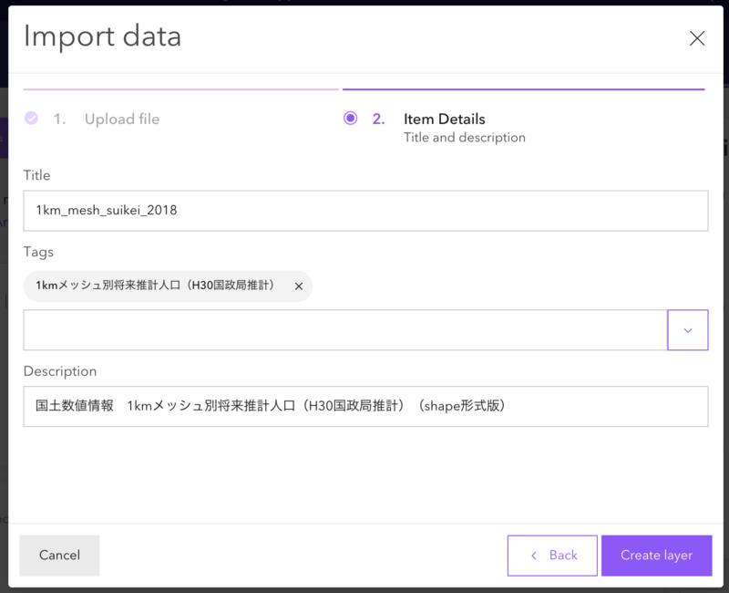Select the 1kmメッシュ別将来推計人口 tag chip
The width and height of the screenshot is (729, 593).
[155, 286]
